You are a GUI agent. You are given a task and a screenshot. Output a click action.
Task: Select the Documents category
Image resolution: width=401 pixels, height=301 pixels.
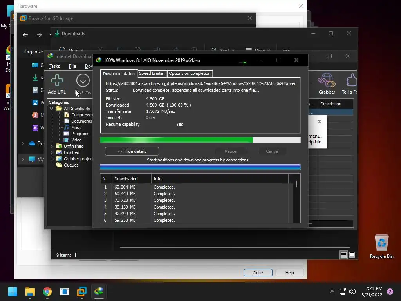tap(81, 121)
